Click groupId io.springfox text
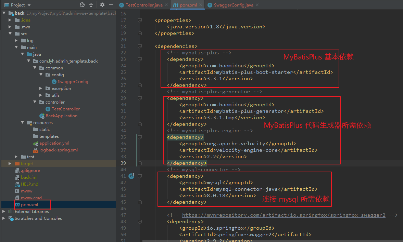This screenshot has height=242, width=403. tap(226, 228)
